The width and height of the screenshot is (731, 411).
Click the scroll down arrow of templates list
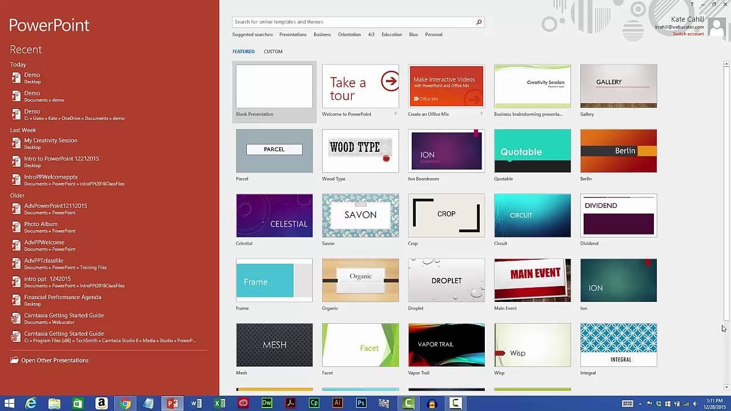point(726,388)
